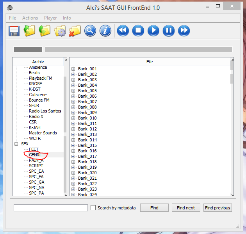Click the application logo in title bar

(x=10, y=7)
